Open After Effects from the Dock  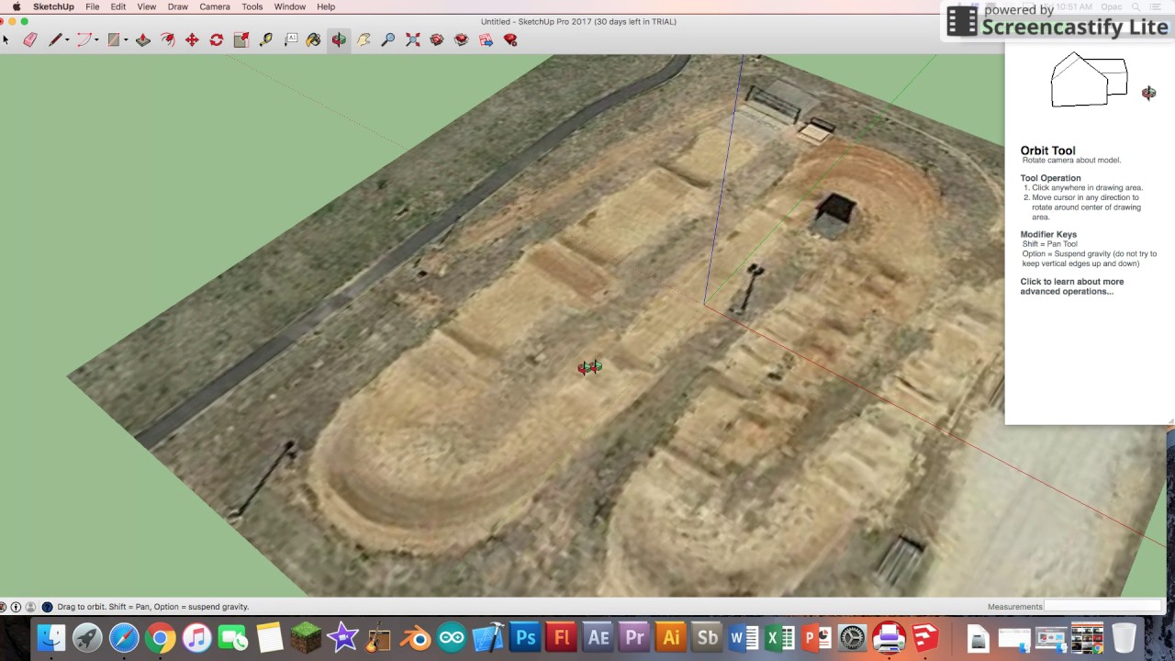click(x=598, y=637)
